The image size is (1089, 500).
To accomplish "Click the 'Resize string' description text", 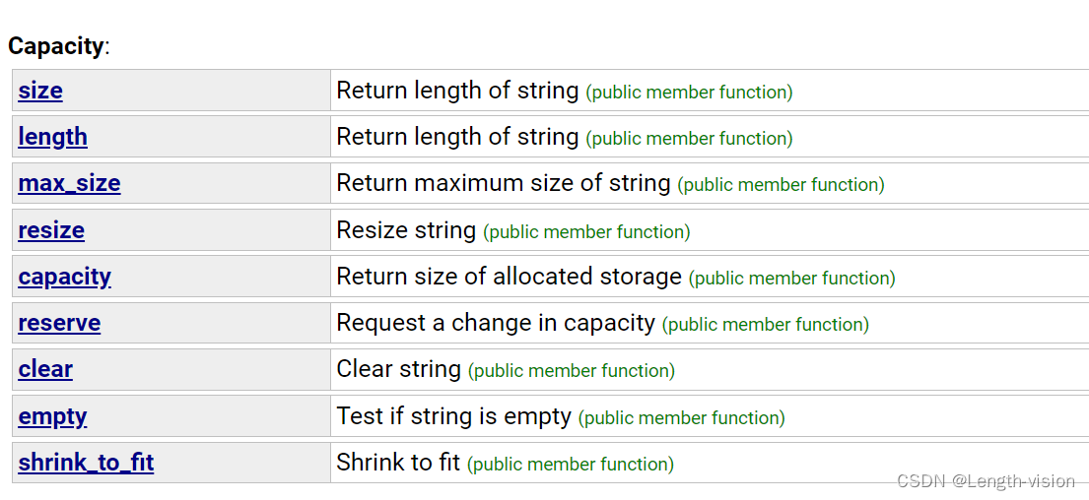I will 406,229.
